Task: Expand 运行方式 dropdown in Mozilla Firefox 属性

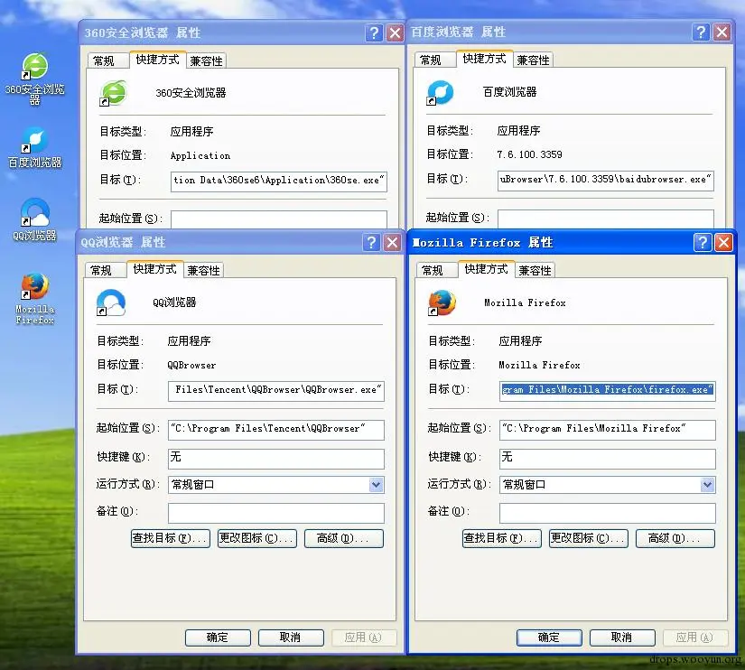Action: click(x=707, y=485)
